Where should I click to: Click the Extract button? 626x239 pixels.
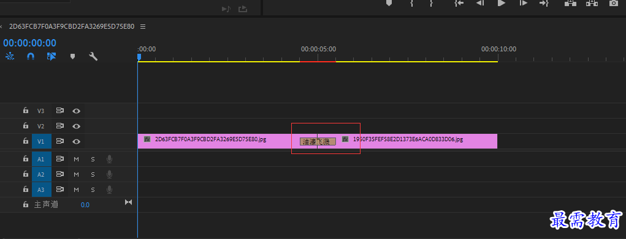(592, 3)
